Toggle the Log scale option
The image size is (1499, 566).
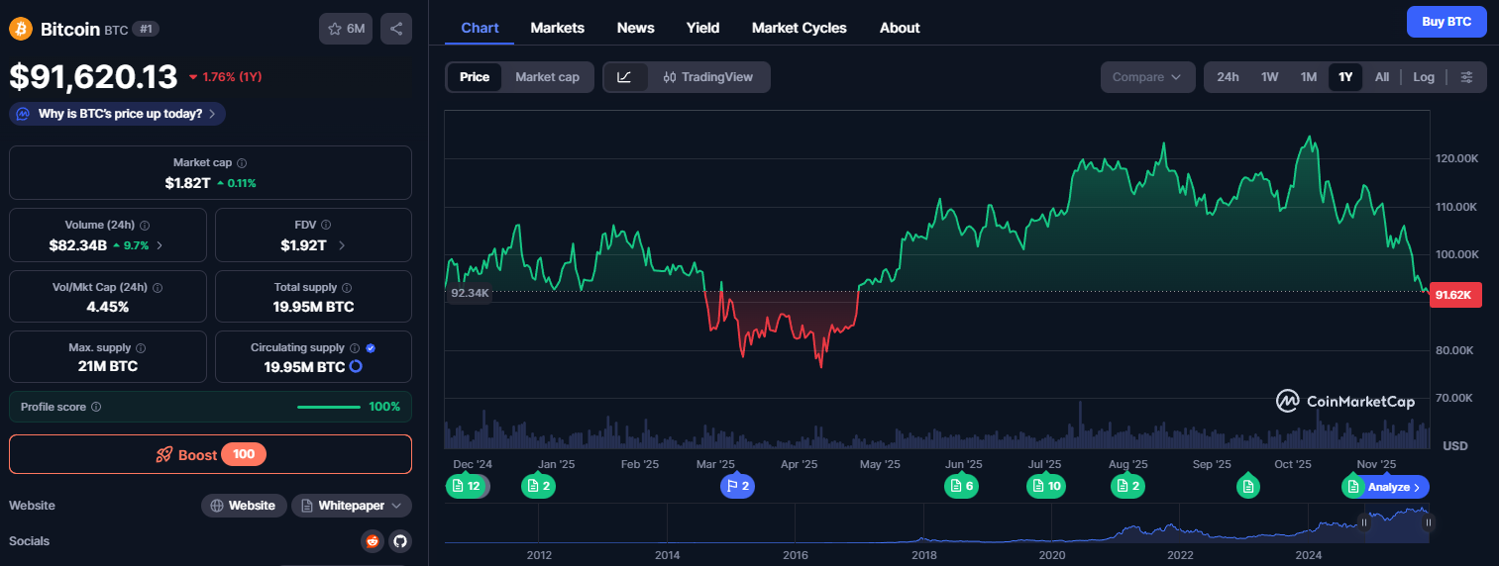(1424, 77)
